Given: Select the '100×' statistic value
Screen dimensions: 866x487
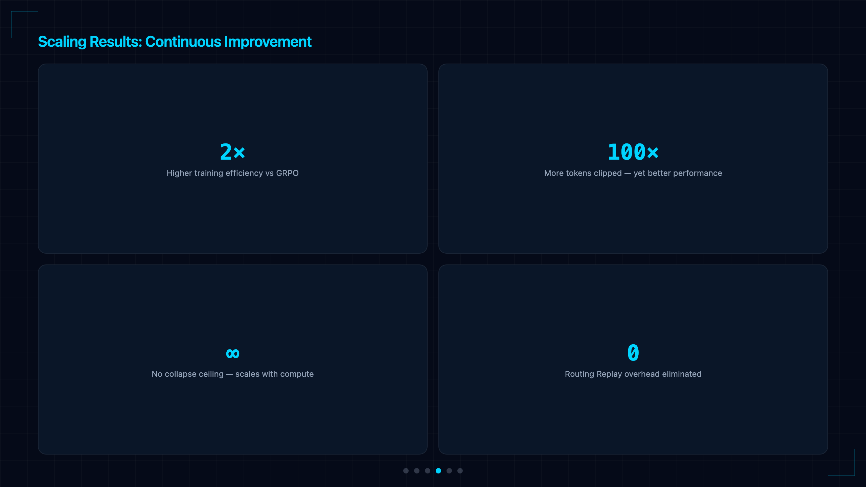Looking at the screenshot, I should 633,152.
